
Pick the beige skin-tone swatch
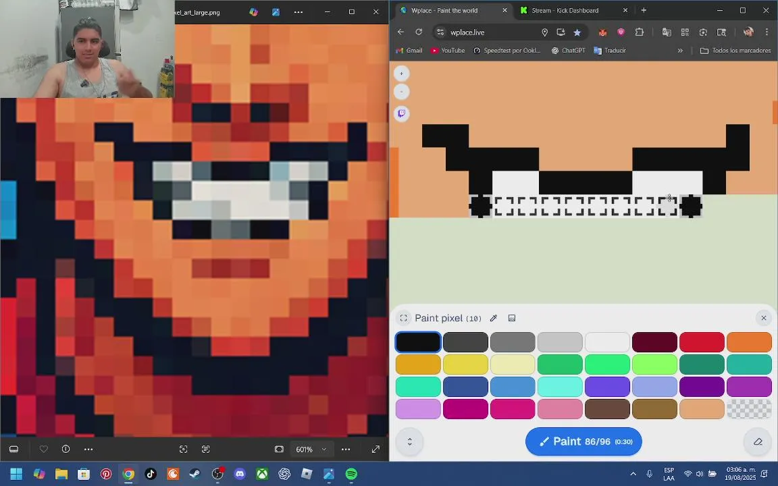(702, 409)
